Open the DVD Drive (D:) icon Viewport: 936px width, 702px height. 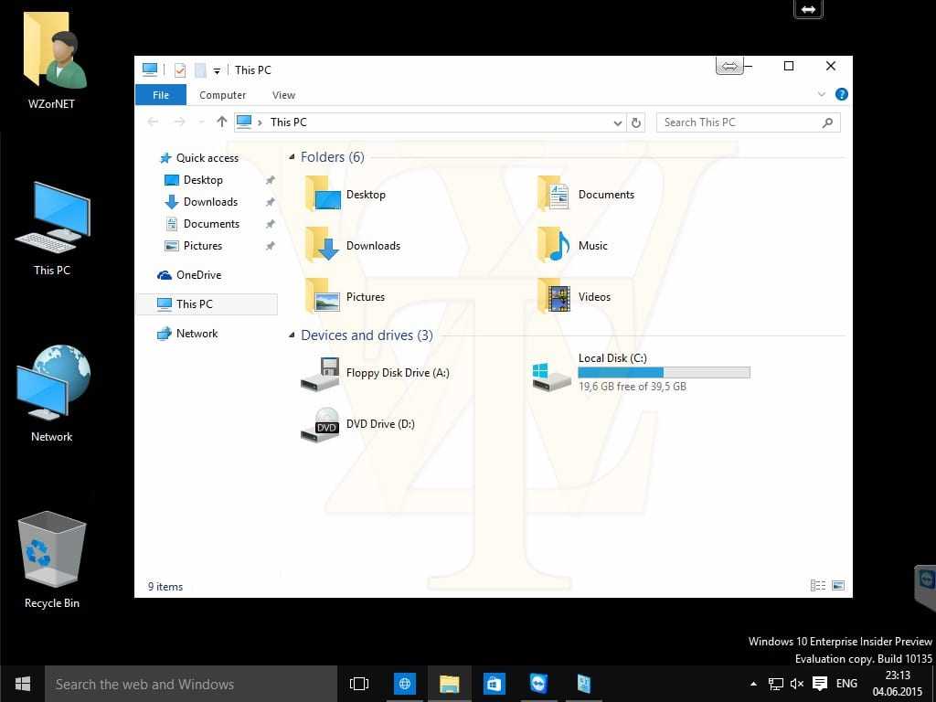tap(321, 424)
